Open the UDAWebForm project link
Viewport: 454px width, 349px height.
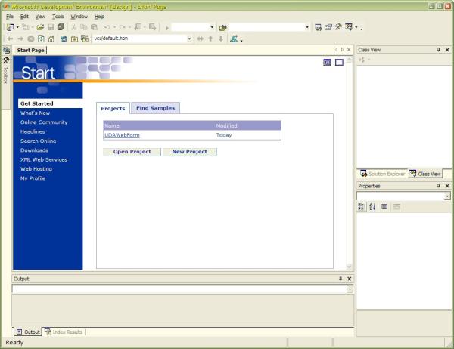[x=122, y=135]
